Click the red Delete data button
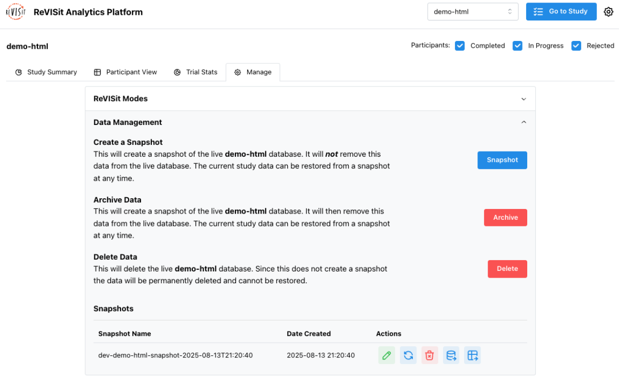Screen dimensions: 619x380 507,269
